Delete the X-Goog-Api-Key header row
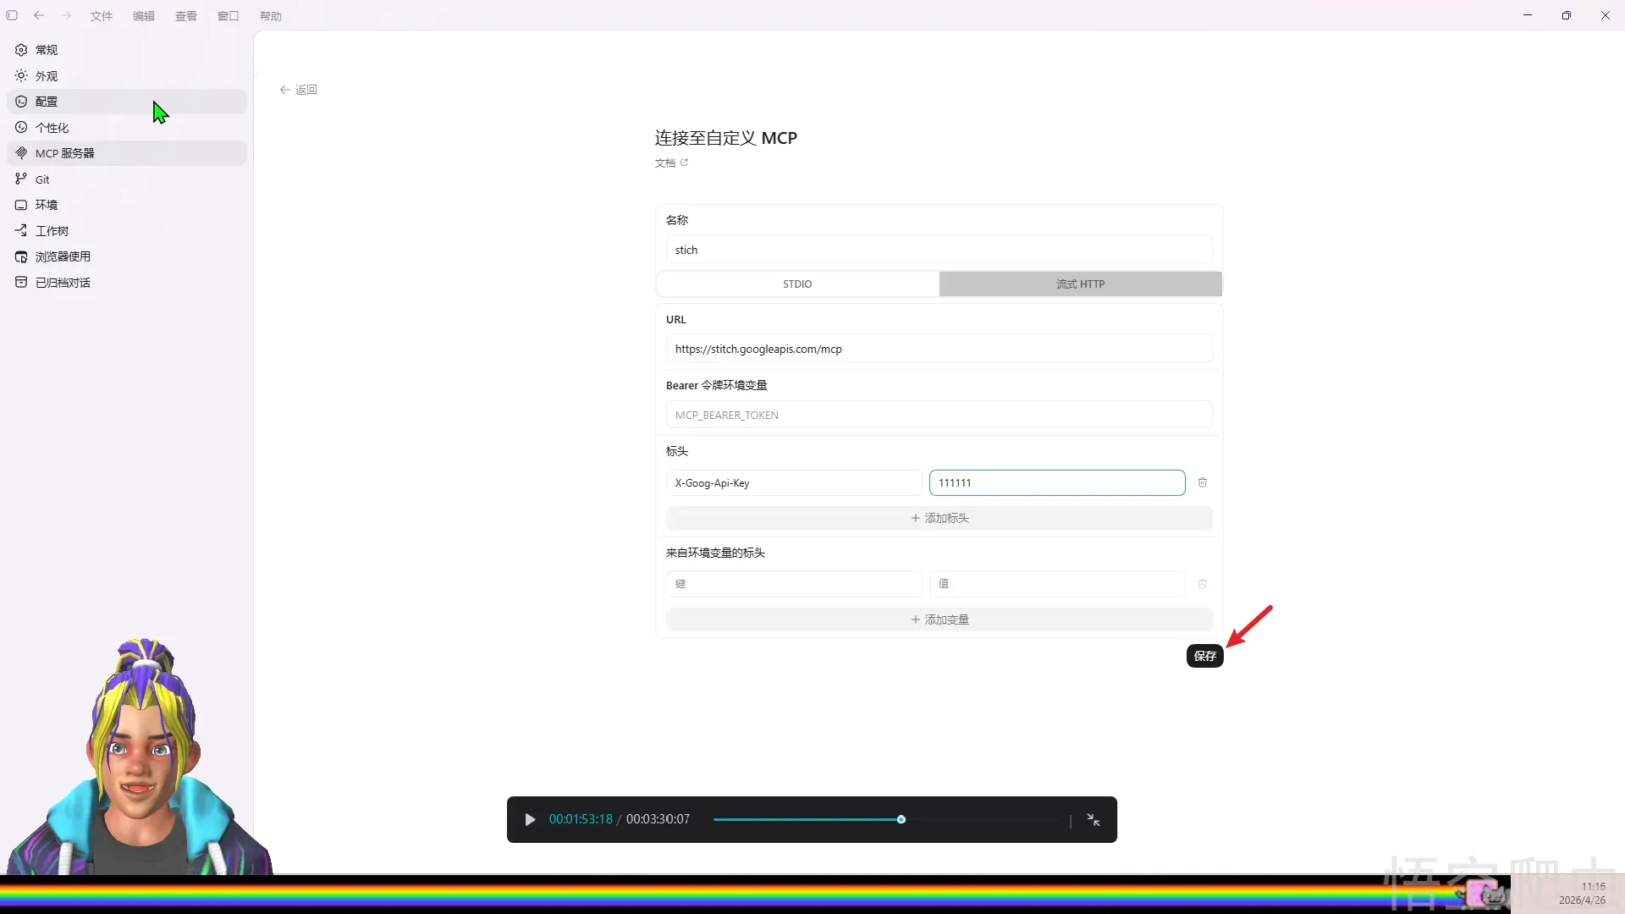Viewport: 1625px width, 914px height. (x=1203, y=482)
